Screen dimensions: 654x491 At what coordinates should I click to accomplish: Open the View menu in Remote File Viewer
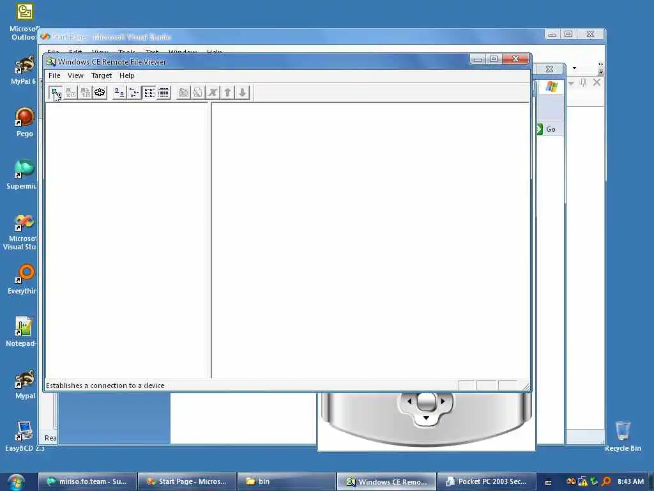[75, 75]
